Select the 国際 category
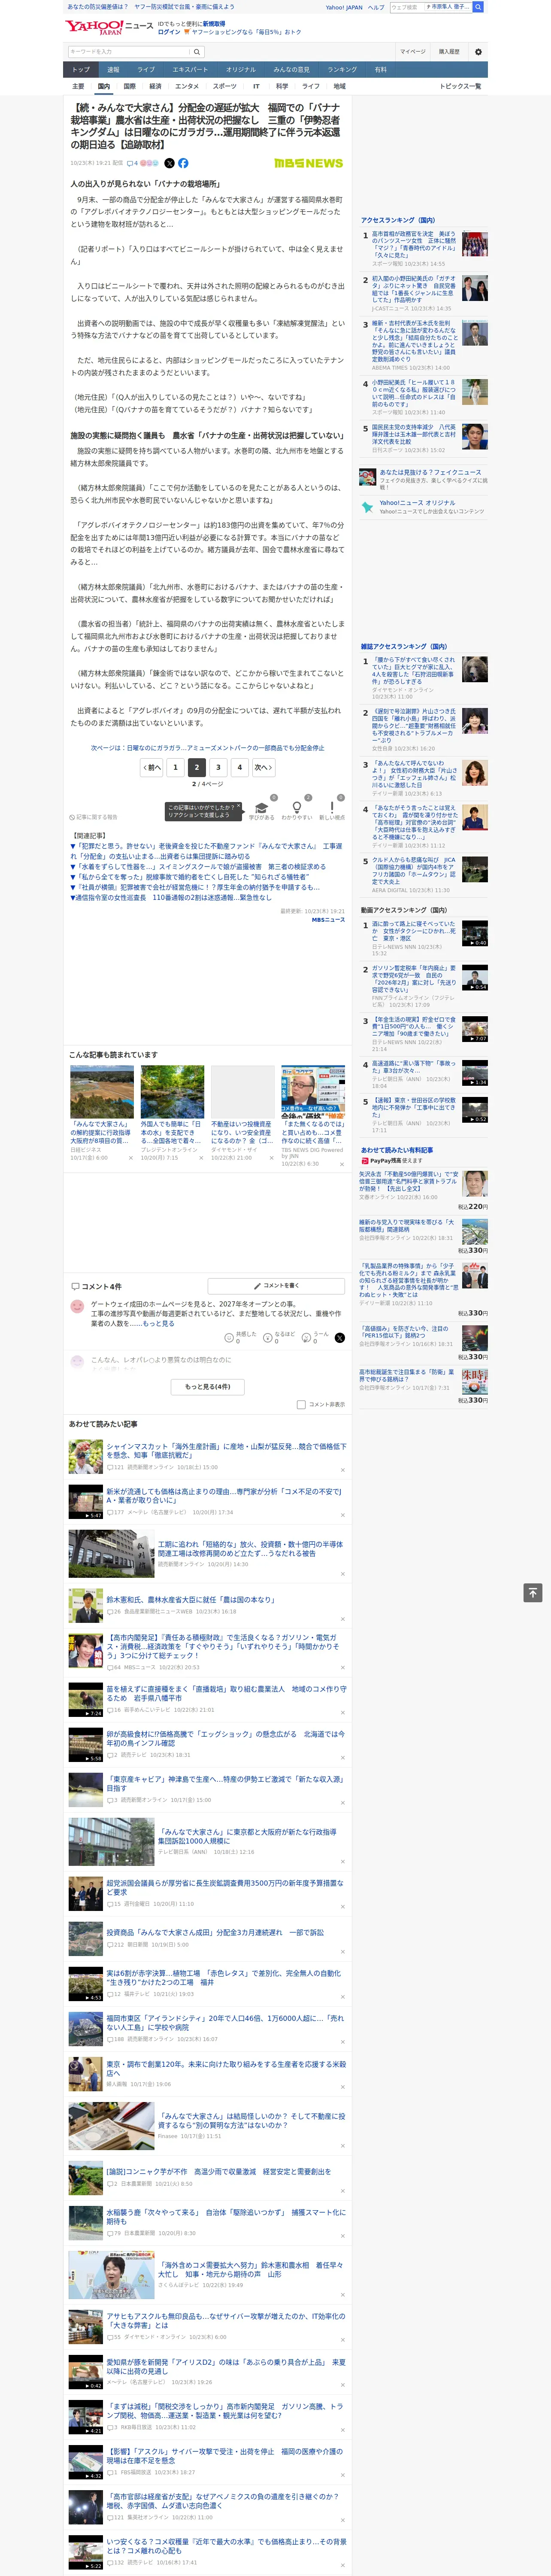The image size is (551, 2576). pos(129,86)
